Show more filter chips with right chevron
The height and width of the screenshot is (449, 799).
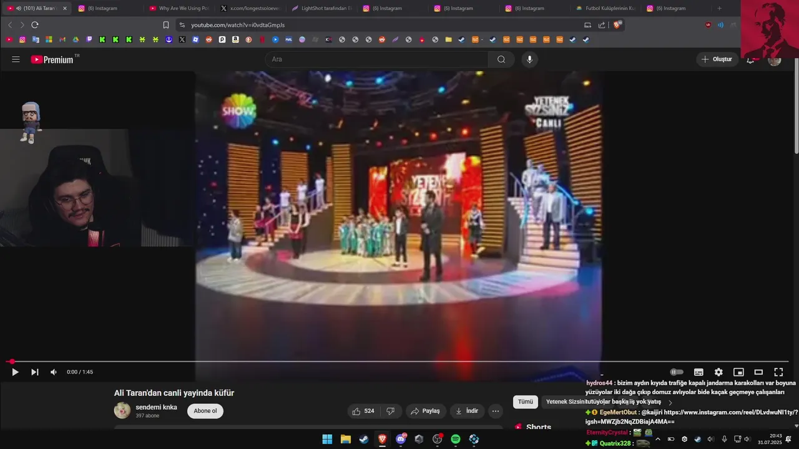pos(670,403)
